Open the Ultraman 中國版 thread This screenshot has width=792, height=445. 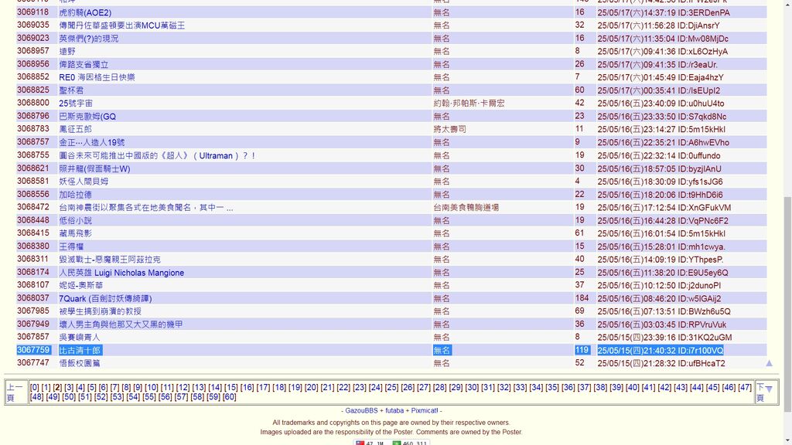coord(157,155)
